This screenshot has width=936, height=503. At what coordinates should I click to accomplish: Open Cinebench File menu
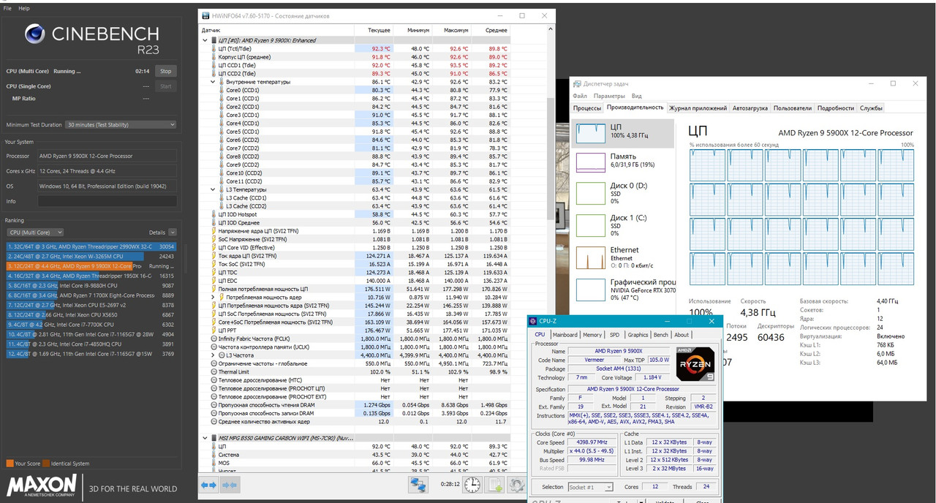click(x=8, y=8)
